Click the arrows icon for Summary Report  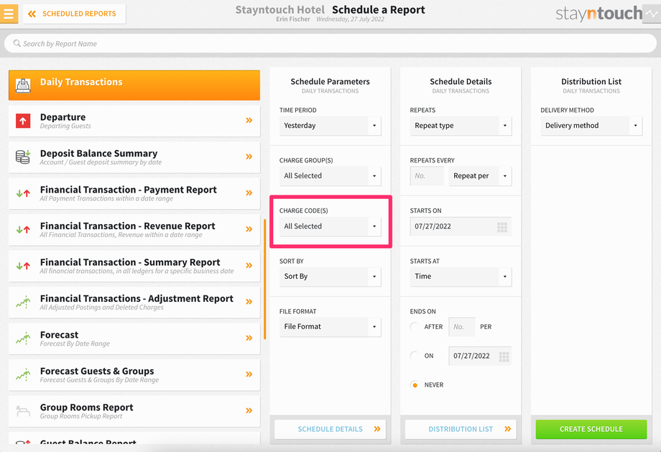[x=23, y=266]
